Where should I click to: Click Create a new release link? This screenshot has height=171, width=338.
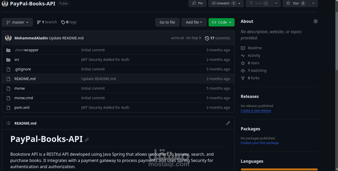tap(256, 111)
